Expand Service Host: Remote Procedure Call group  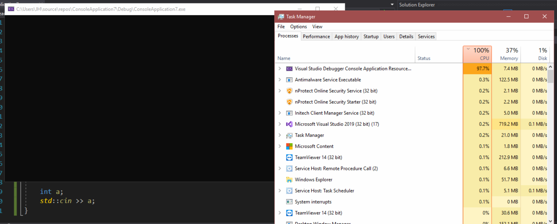click(x=280, y=168)
